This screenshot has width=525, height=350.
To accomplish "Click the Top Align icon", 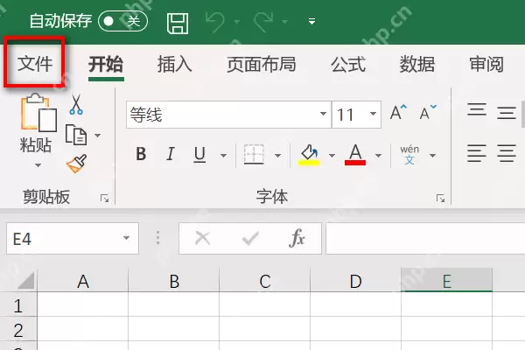I will (477, 110).
